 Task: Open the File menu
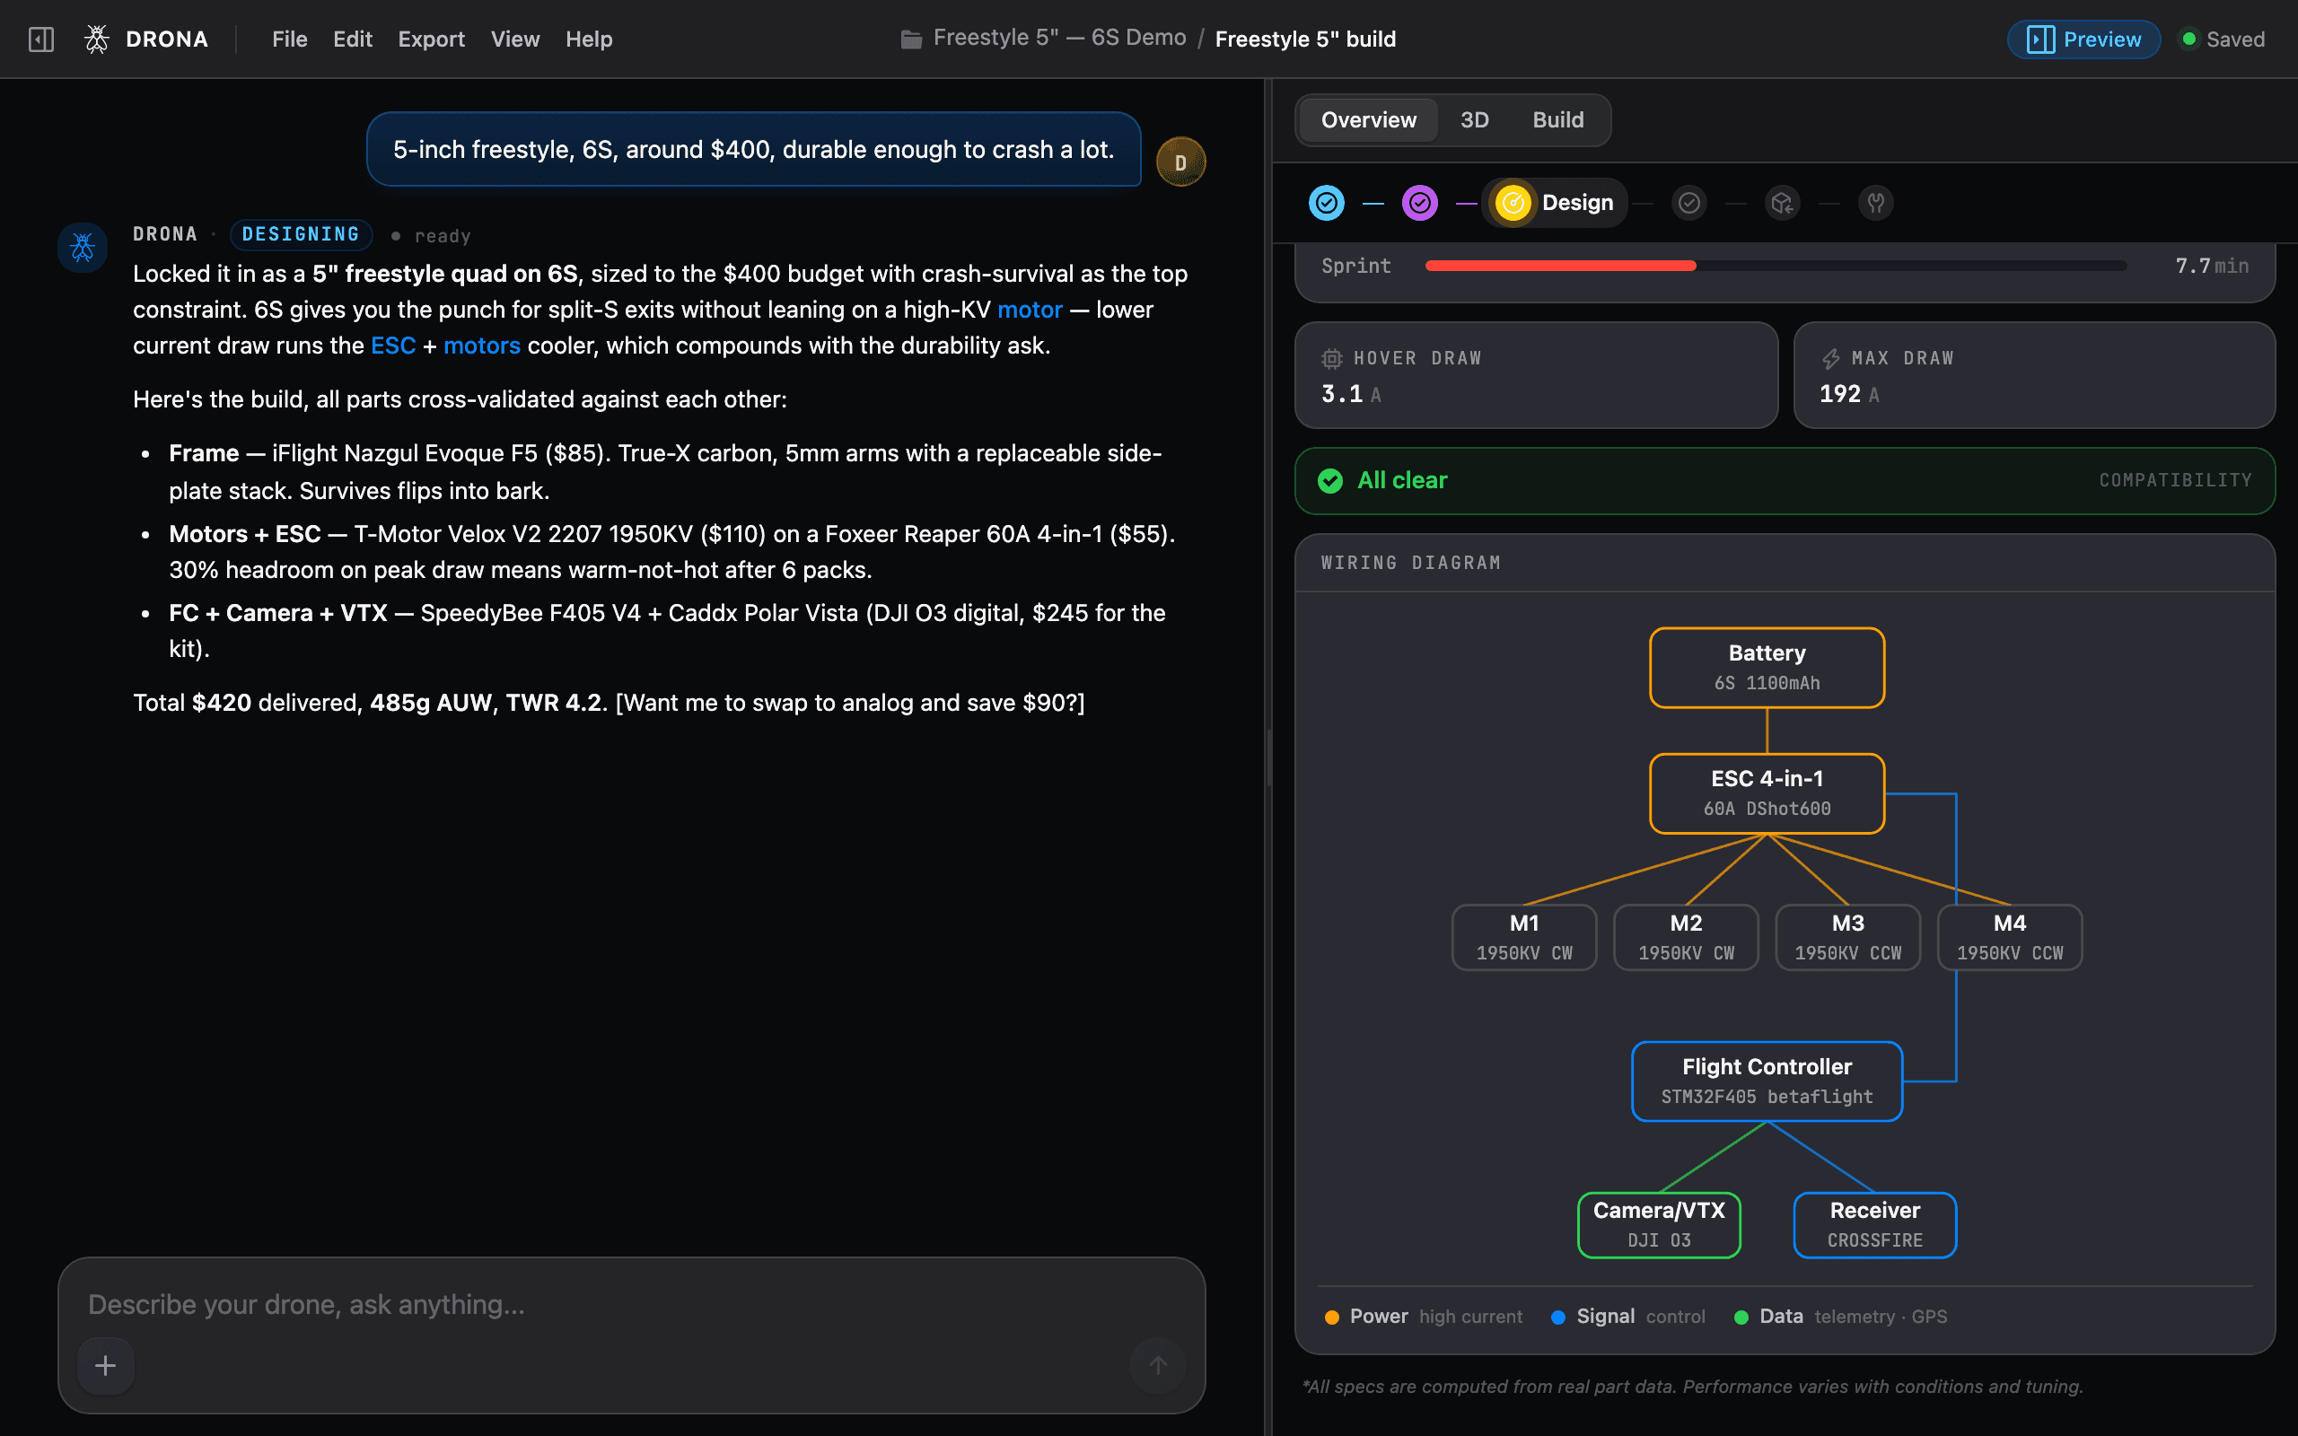click(289, 39)
